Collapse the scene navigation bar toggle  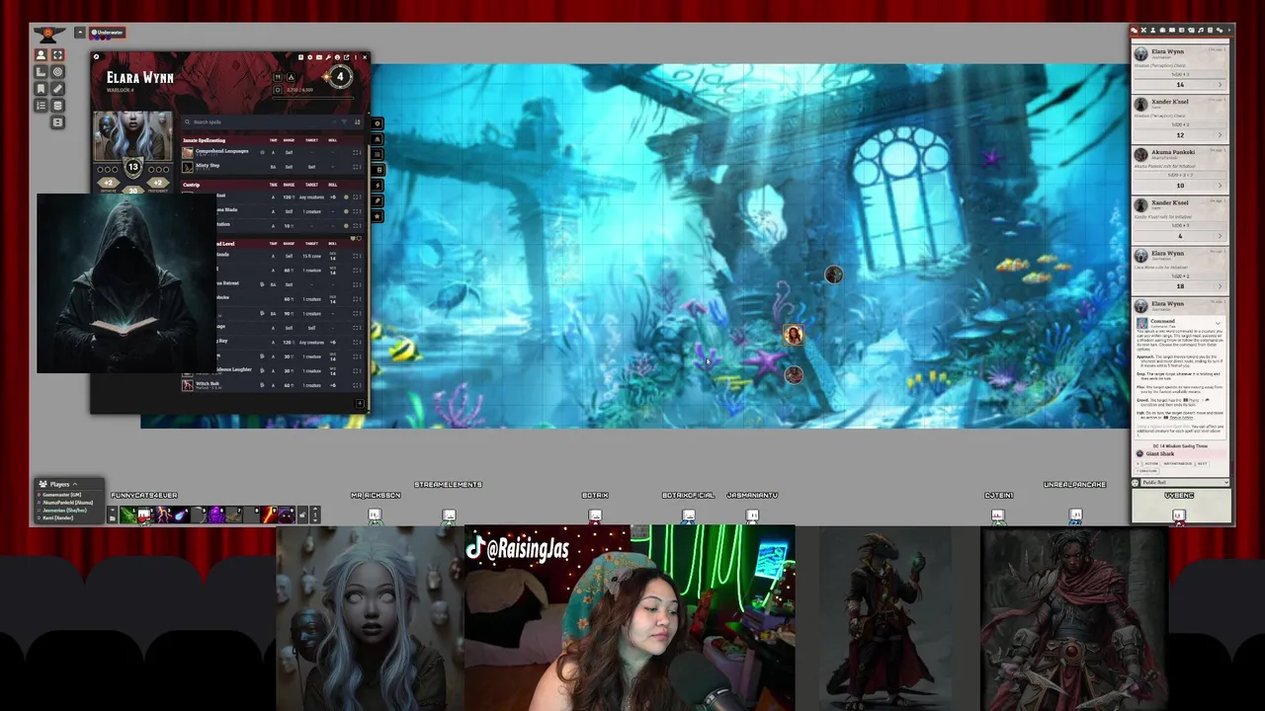(x=79, y=33)
